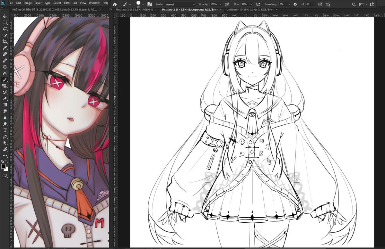Viewport: 385px width, 249px height.
Task: Select the Rotate View tool
Action: 5,149
